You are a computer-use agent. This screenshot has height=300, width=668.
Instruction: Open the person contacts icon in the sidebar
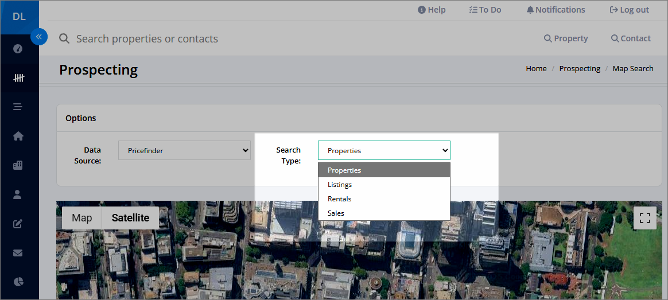[17, 194]
